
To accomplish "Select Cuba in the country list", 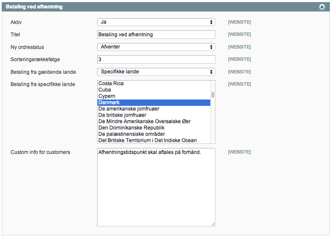I will tap(154, 90).
